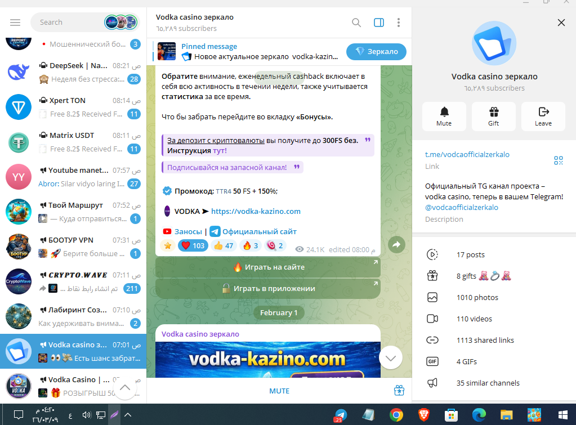Screen dimensions: 576x425
Task: Open the Xpert TON chat
Action: (73, 107)
